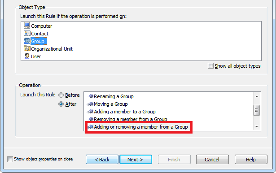276x173 pixels.
Task: Click gear icon beside Moving a Group
Action: click(91, 104)
